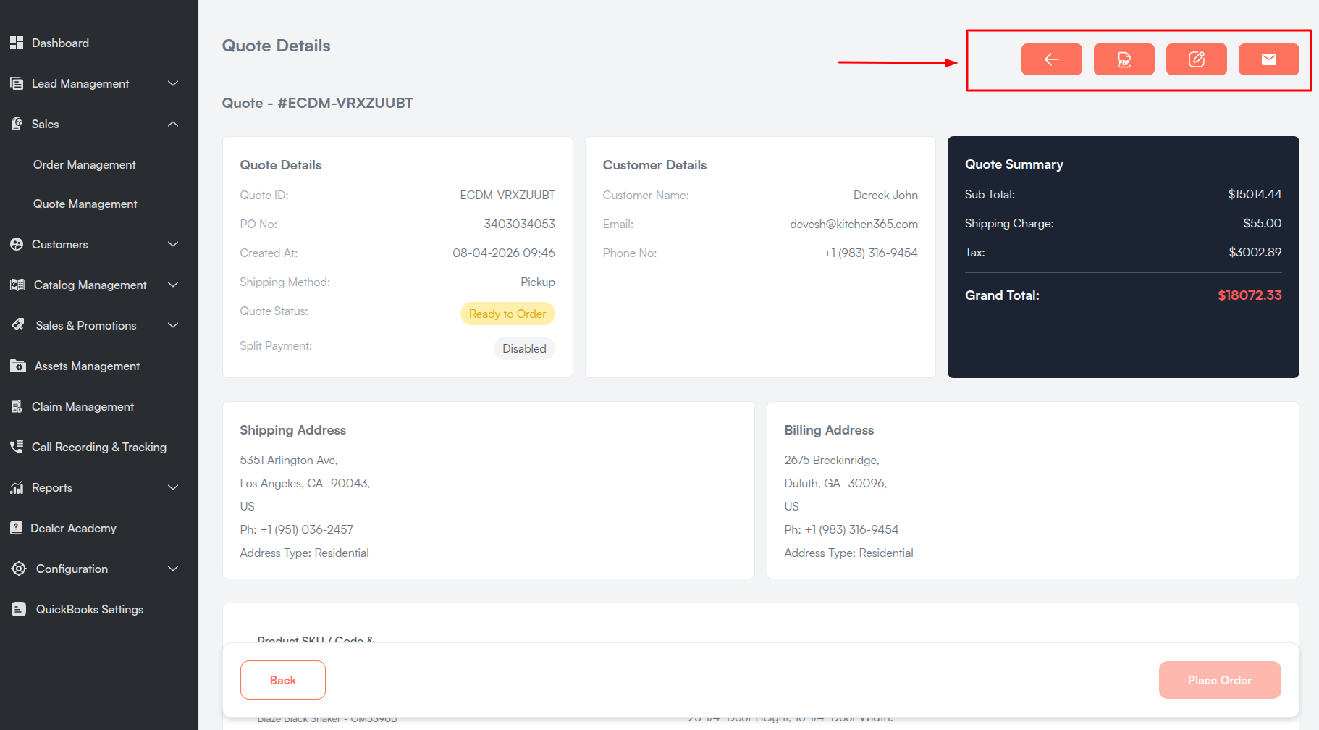
Task: Open Dealer Academy menu label
Action: (73, 528)
